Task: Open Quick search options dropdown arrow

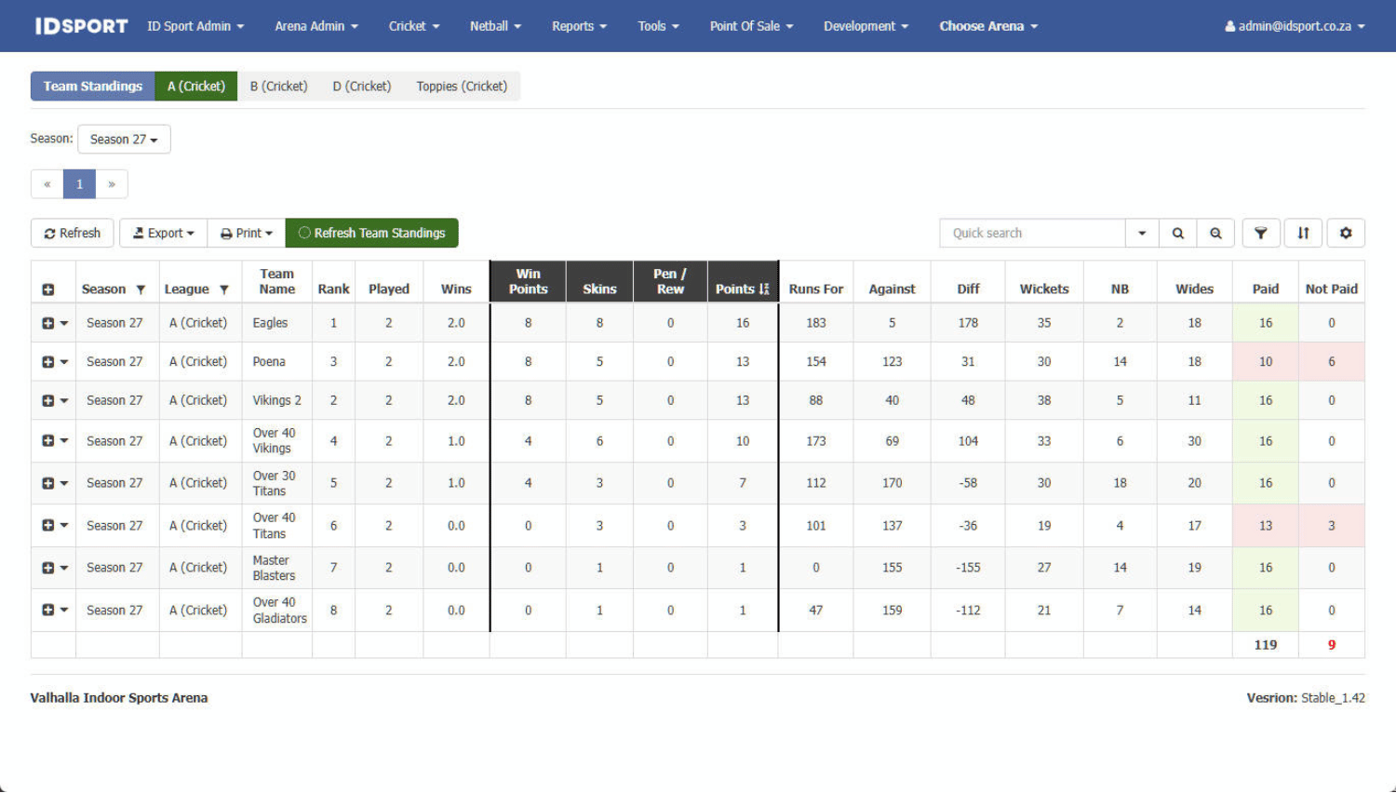Action: coord(1142,234)
